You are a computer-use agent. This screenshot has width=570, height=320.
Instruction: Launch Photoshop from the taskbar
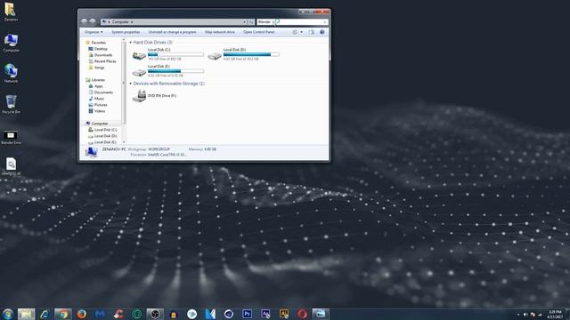(248, 314)
